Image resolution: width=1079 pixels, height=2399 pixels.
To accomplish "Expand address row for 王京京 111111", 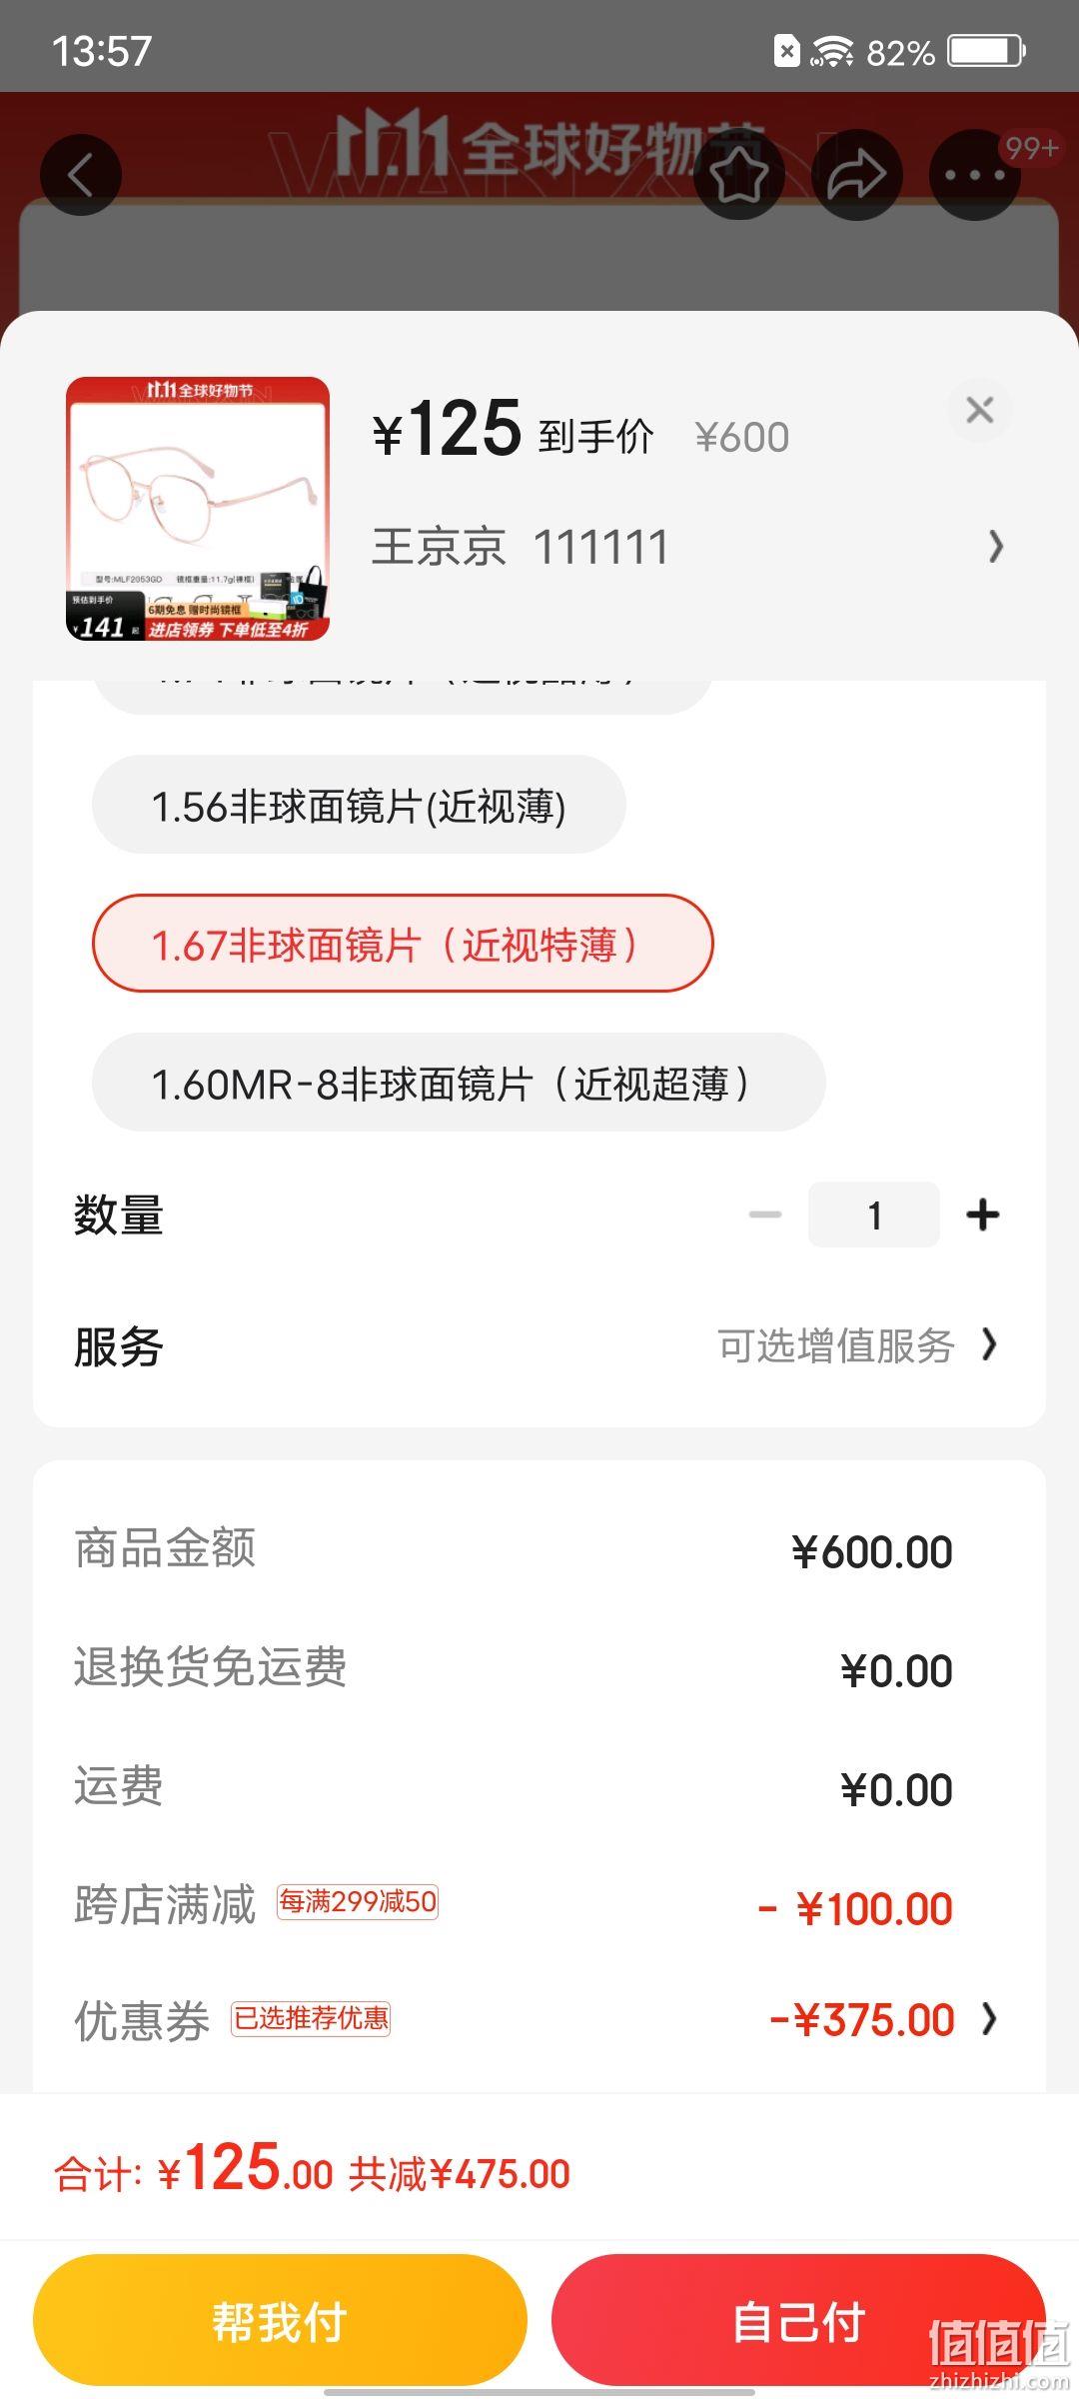I will (x=689, y=547).
